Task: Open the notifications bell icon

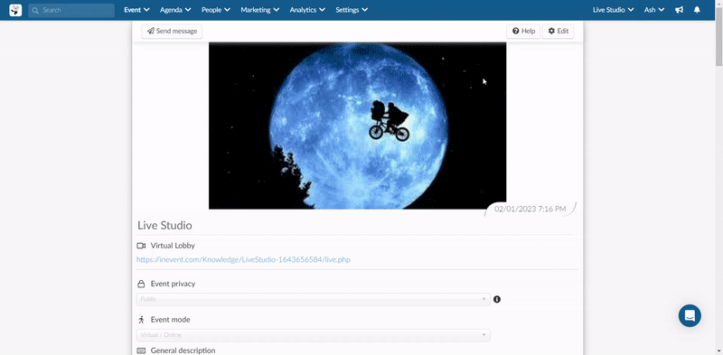Action: click(697, 10)
